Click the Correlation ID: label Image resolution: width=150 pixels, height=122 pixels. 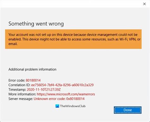pos(19,85)
